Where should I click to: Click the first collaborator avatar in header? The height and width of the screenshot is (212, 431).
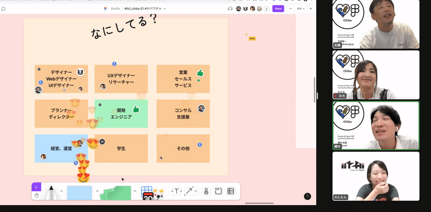(x=239, y=9)
